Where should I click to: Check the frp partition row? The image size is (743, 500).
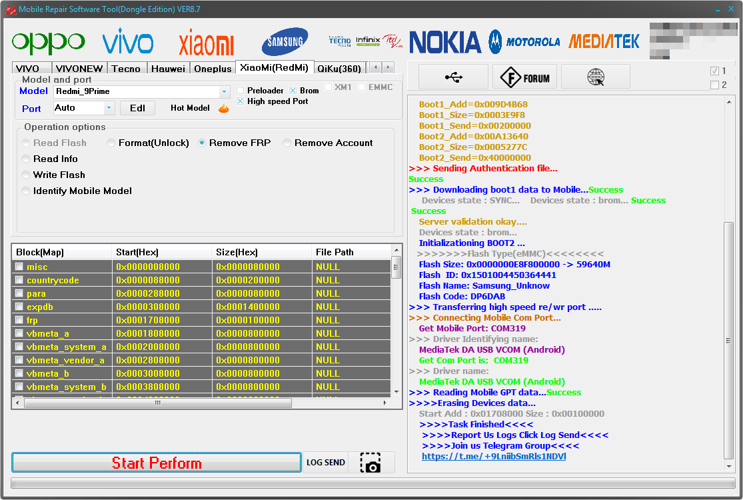click(19, 320)
